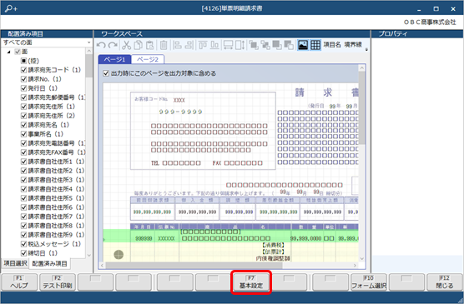Click the 999-9999 postal code field on form
464x304 pixels.
click(180, 112)
